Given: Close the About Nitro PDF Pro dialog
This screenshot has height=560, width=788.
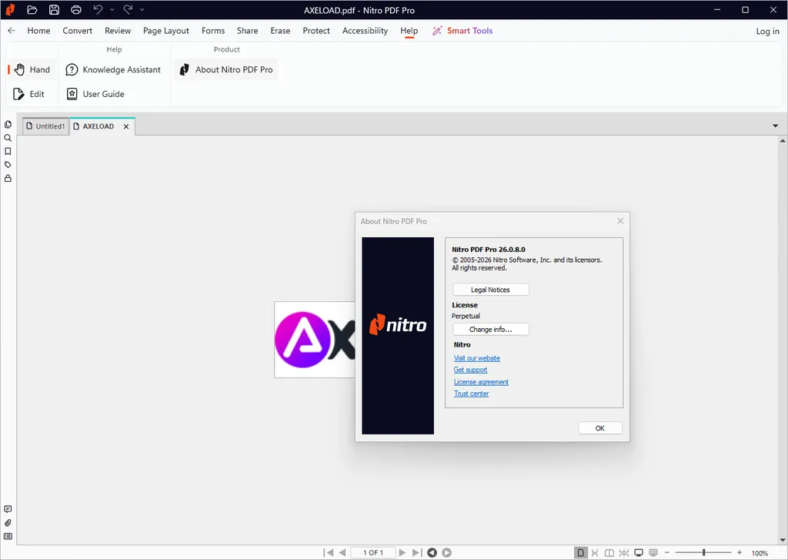Looking at the screenshot, I should click(620, 221).
